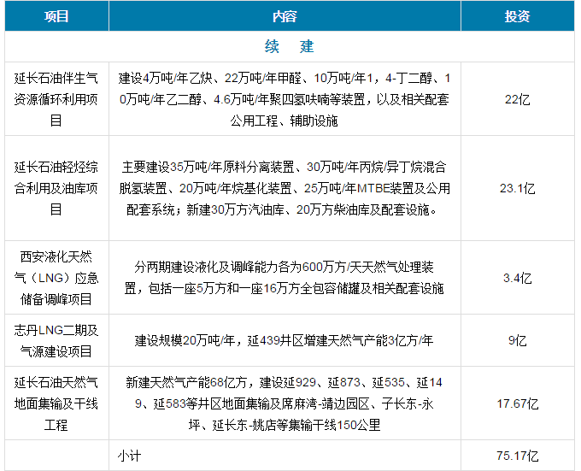The image size is (581, 471).
Task: Click the description mentioning 4万吨/年乙炔
Action: pos(285,99)
